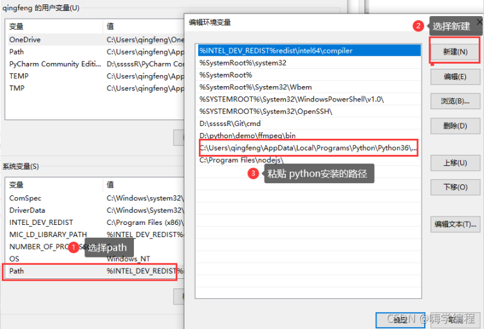Select the D:\sssssR\Git\cmd entry
This screenshot has width=484, height=329.
pyautogui.click(x=309, y=123)
